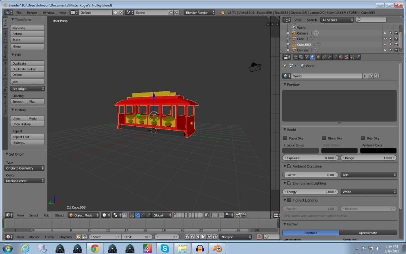Open the 3D viewport Object menu
This screenshot has height=254, width=406.
59,215
